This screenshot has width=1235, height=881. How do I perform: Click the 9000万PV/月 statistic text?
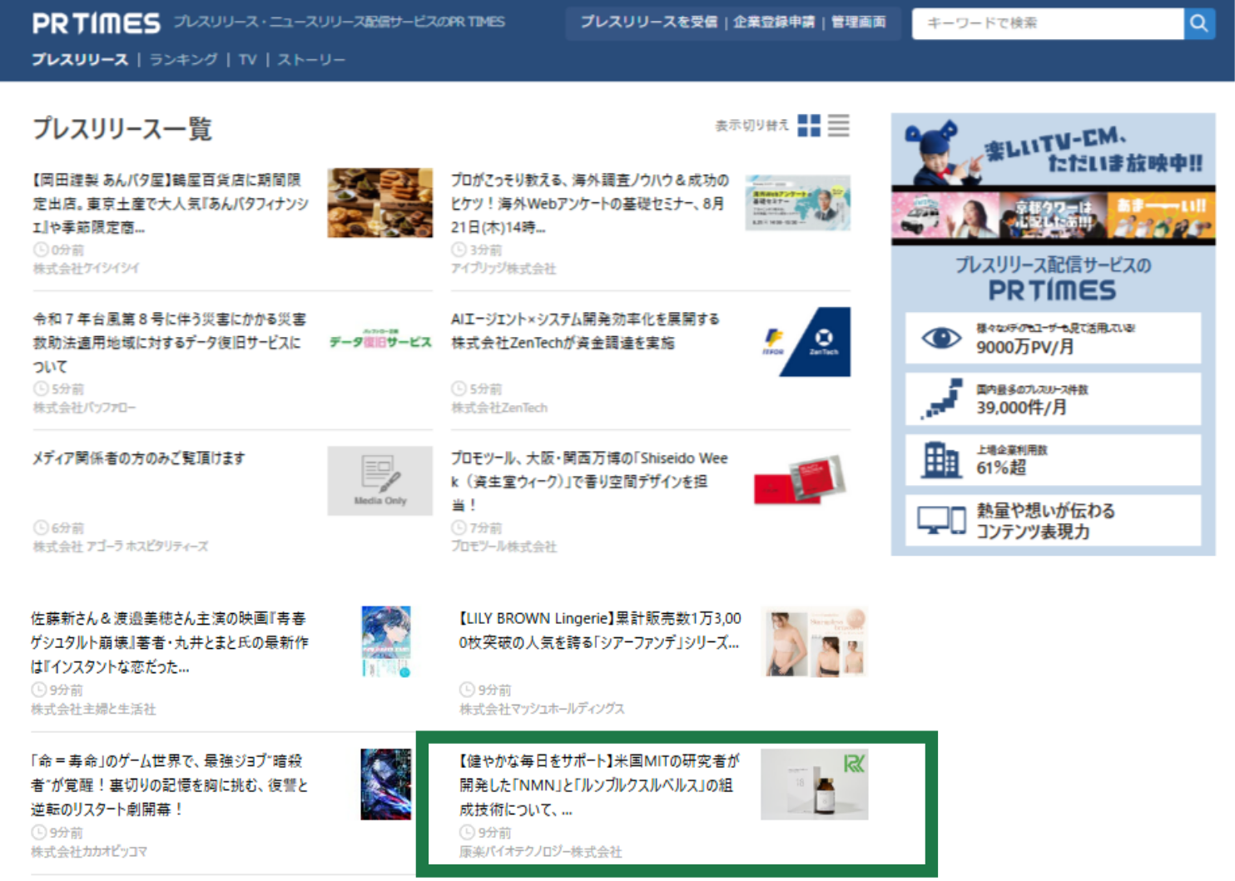1024,347
